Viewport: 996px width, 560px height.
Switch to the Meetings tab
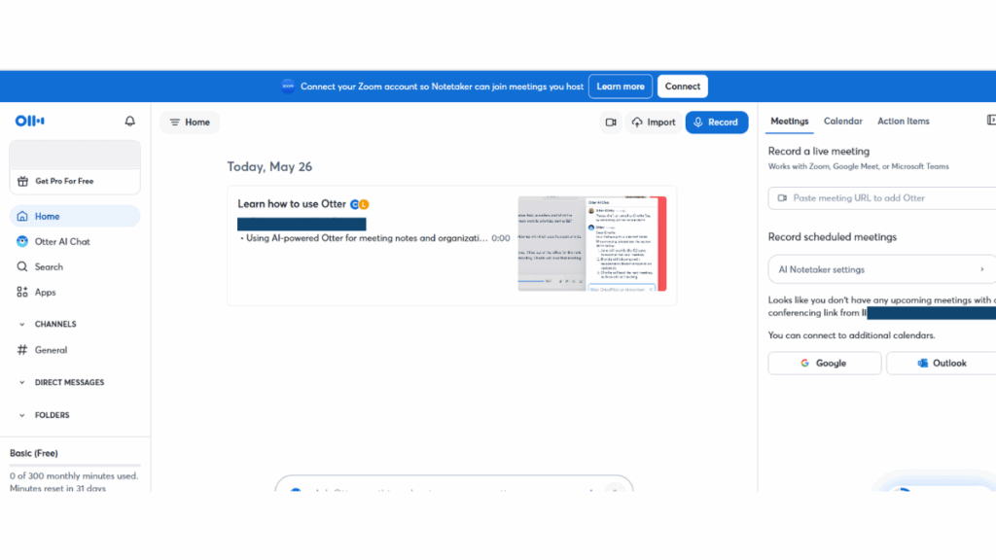pyautogui.click(x=789, y=122)
